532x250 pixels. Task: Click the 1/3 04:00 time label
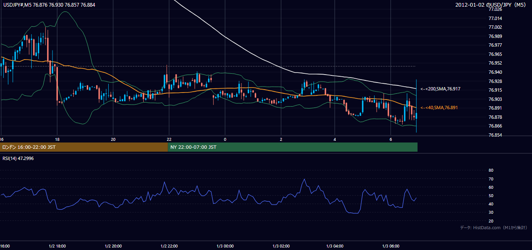point(335,246)
